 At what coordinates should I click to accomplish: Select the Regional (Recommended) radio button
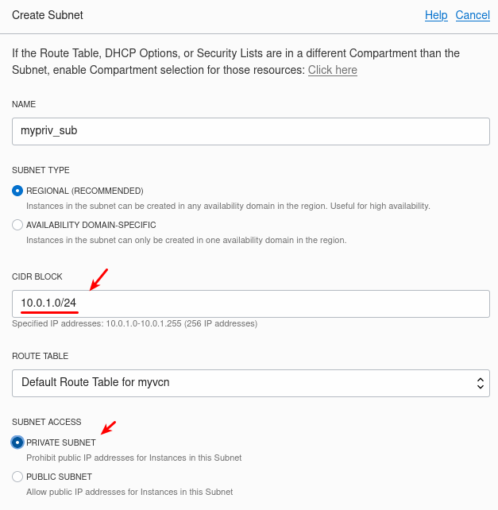17,191
